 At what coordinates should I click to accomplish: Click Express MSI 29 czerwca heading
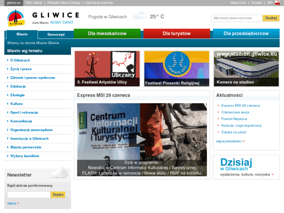104,95
